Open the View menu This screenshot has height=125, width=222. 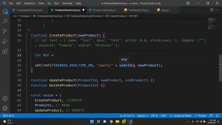pos(41,3)
